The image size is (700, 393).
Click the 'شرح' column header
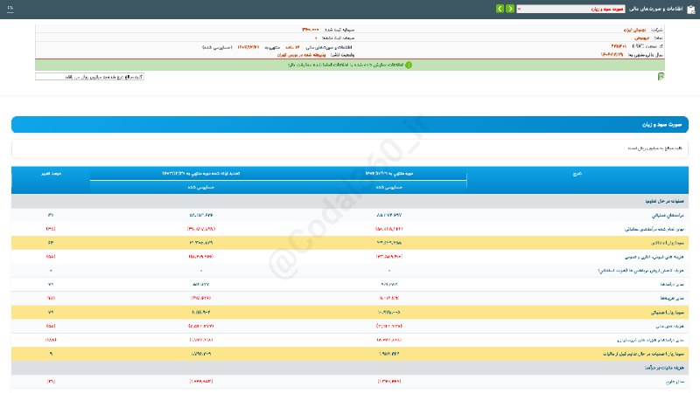click(577, 173)
